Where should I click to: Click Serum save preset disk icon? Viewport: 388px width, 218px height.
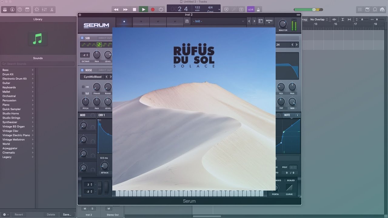coord(187,21)
